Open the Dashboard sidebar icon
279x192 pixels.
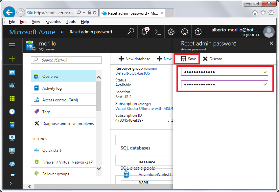tap(12, 72)
